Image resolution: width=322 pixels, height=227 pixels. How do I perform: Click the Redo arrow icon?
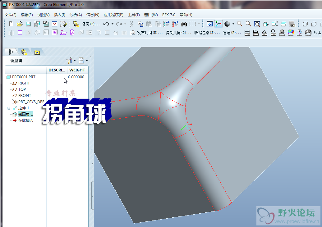click(x=119, y=24)
